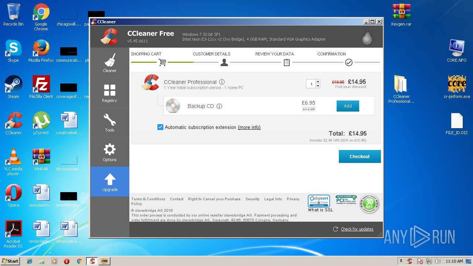This screenshot has height=266, width=473.
Task: Toggle Automatic subscription extension checkbox
Action: [x=160, y=127]
